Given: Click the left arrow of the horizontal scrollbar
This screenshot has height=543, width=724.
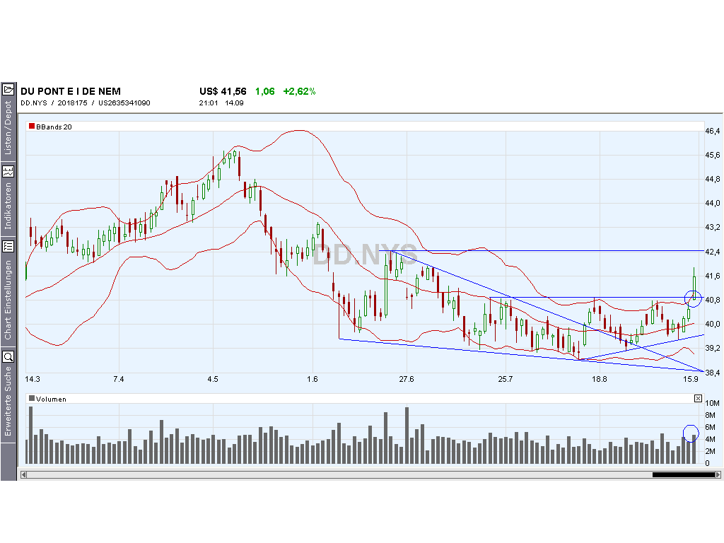Looking at the screenshot, I should pos(23,474).
